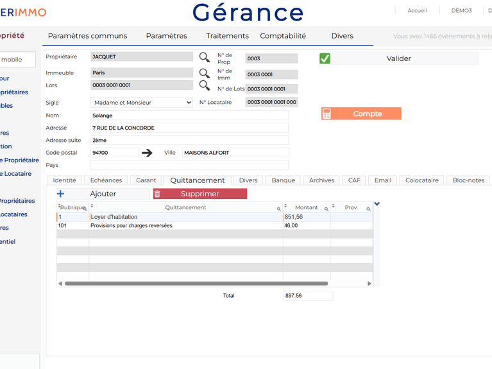This screenshot has height=369, width=492.
Task: Click the magnifier icon next to Propriétaire field
Action: (204, 57)
